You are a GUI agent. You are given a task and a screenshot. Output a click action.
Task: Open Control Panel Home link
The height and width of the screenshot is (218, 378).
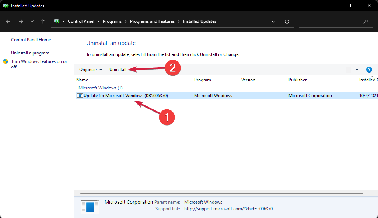click(x=31, y=40)
